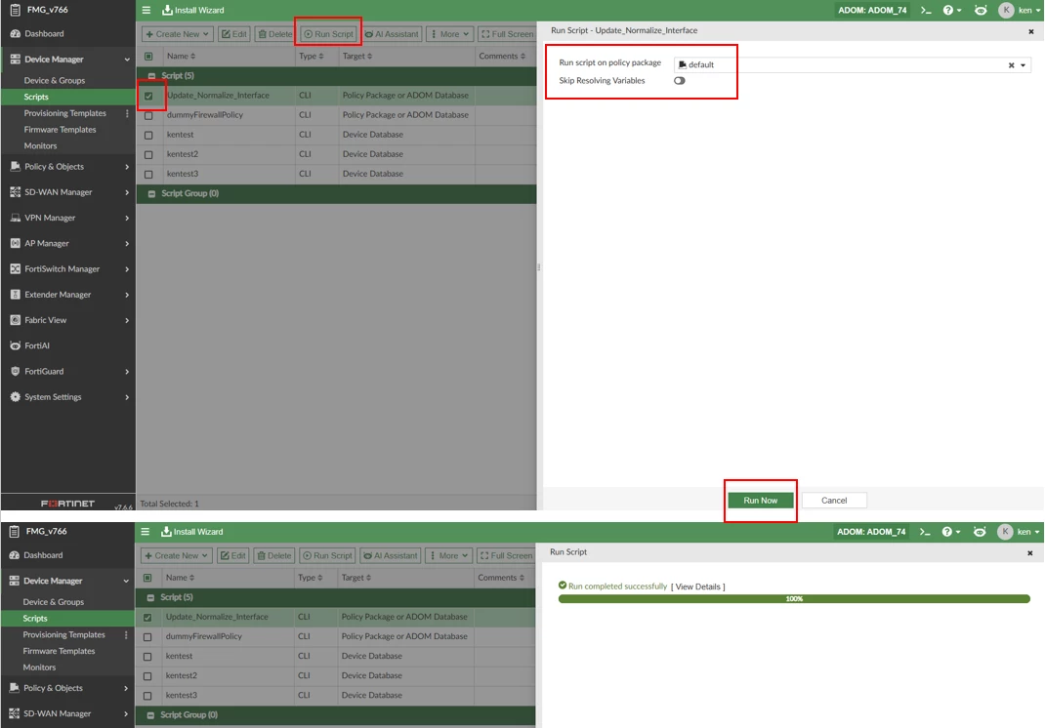Open Firmware Templates in top sidebar
Viewport: 1045px width, 728px height.
pyautogui.click(x=60, y=129)
